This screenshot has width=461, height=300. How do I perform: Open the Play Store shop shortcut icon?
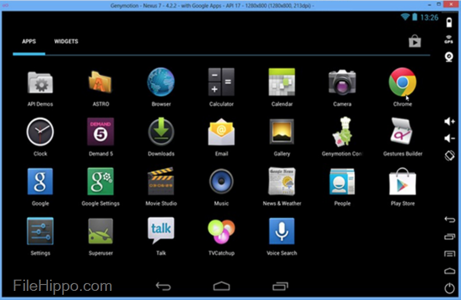point(415,41)
